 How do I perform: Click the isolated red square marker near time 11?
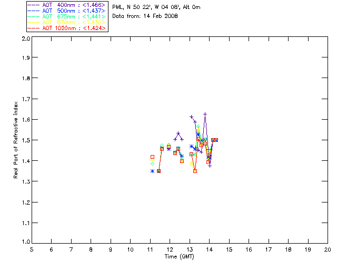click(152, 157)
